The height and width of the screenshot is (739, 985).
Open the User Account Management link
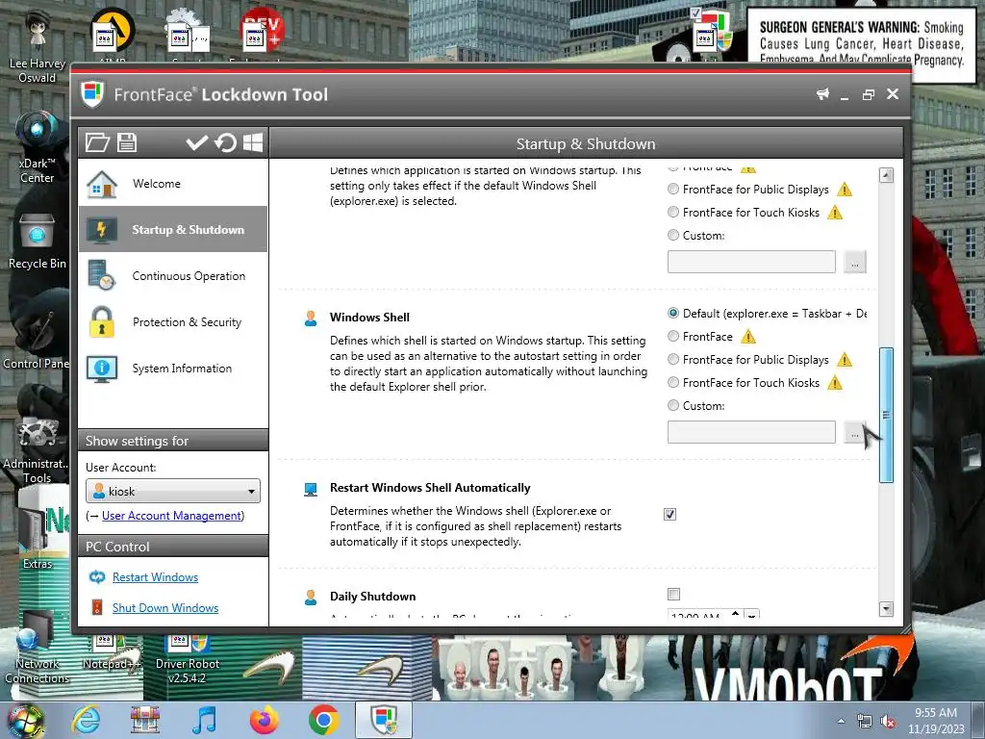pos(172,516)
